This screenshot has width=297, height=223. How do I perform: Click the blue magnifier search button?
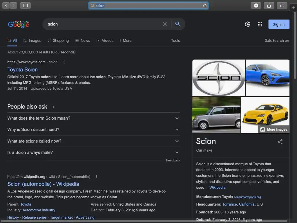tap(178, 24)
